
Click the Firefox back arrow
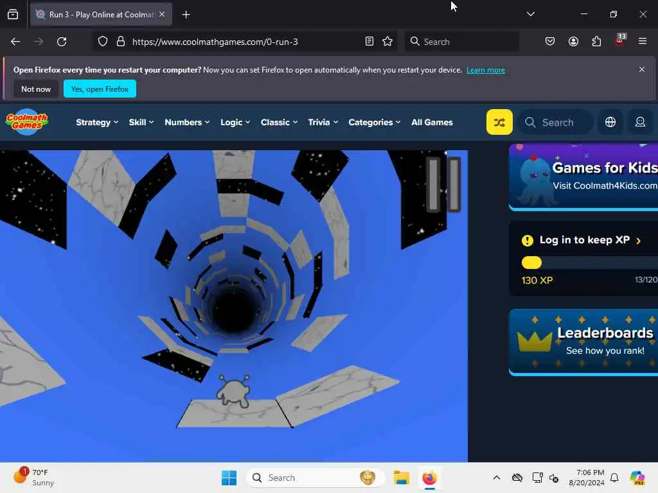(x=15, y=42)
